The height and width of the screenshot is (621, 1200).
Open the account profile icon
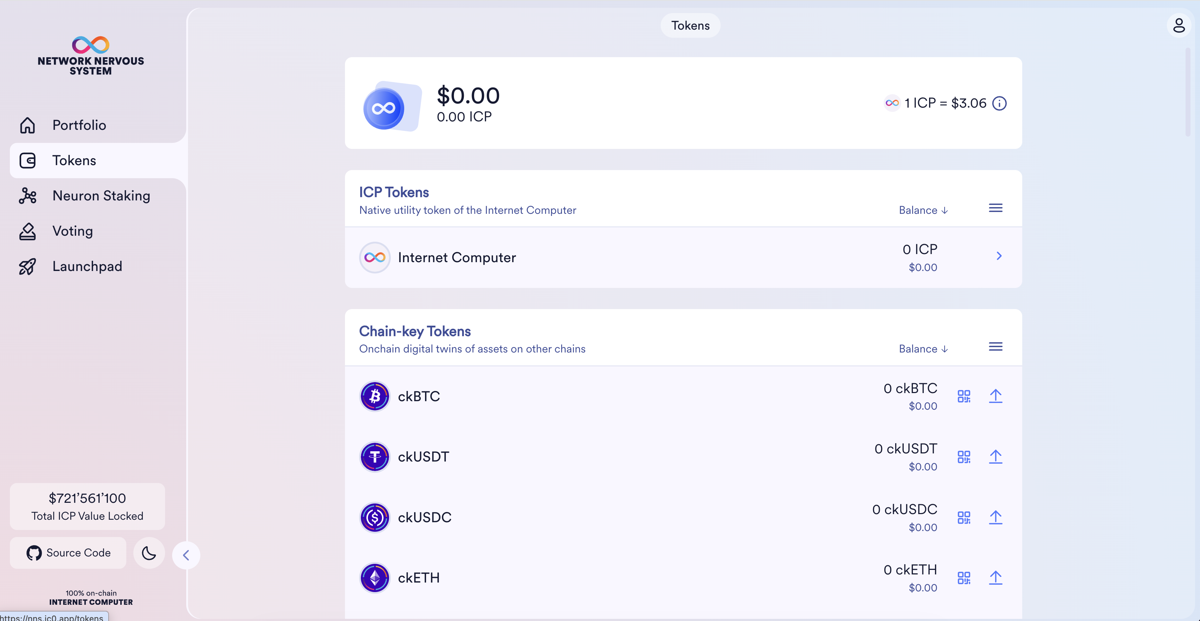[1178, 25]
